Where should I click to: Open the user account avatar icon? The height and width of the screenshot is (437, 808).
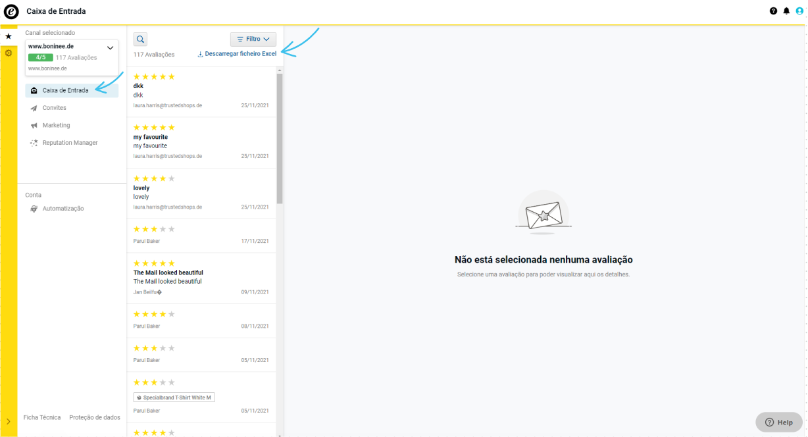point(799,11)
